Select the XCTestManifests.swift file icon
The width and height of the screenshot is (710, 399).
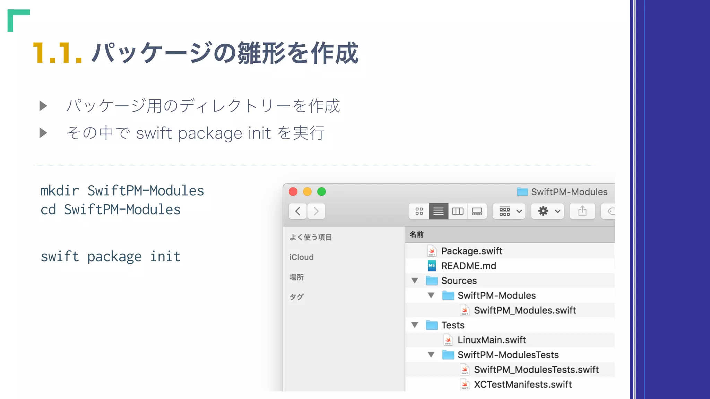[465, 384]
